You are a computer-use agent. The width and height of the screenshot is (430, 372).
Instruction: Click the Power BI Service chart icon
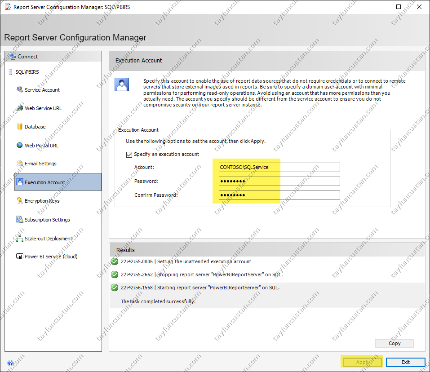coord(20,257)
